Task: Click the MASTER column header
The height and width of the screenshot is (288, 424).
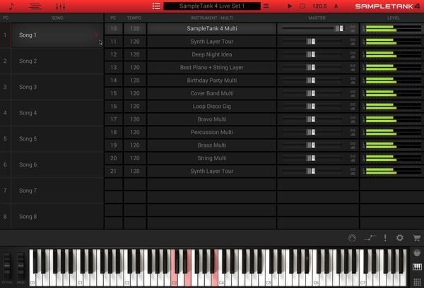Action: [x=317, y=18]
